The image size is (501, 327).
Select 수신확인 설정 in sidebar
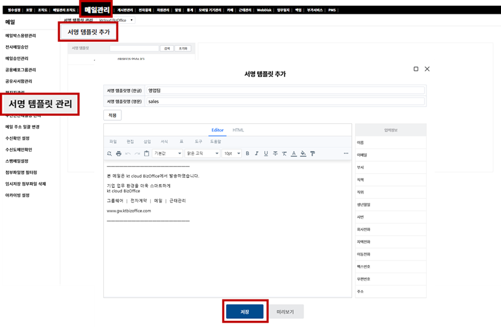point(18,138)
